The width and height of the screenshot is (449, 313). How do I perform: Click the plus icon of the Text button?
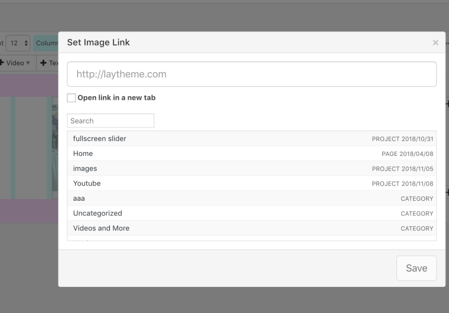pyautogui.click(x=43, y=63)
